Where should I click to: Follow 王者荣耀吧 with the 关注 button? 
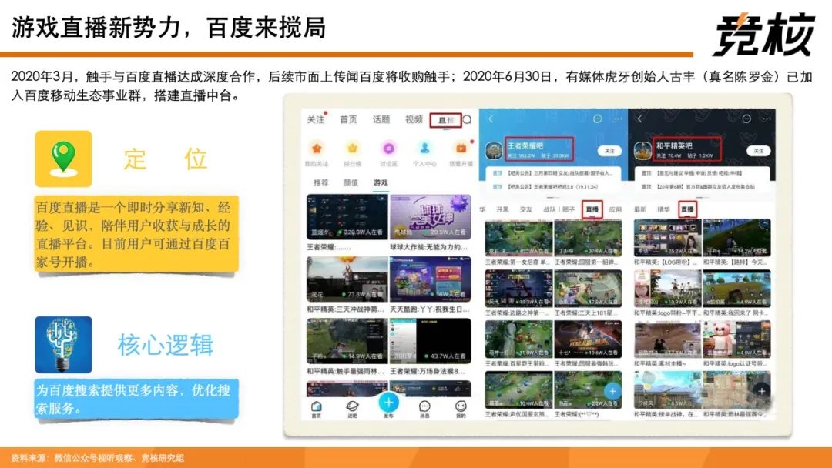609,151
